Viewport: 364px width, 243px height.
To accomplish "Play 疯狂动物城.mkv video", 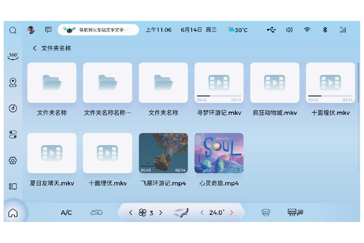I will [275, 83].
